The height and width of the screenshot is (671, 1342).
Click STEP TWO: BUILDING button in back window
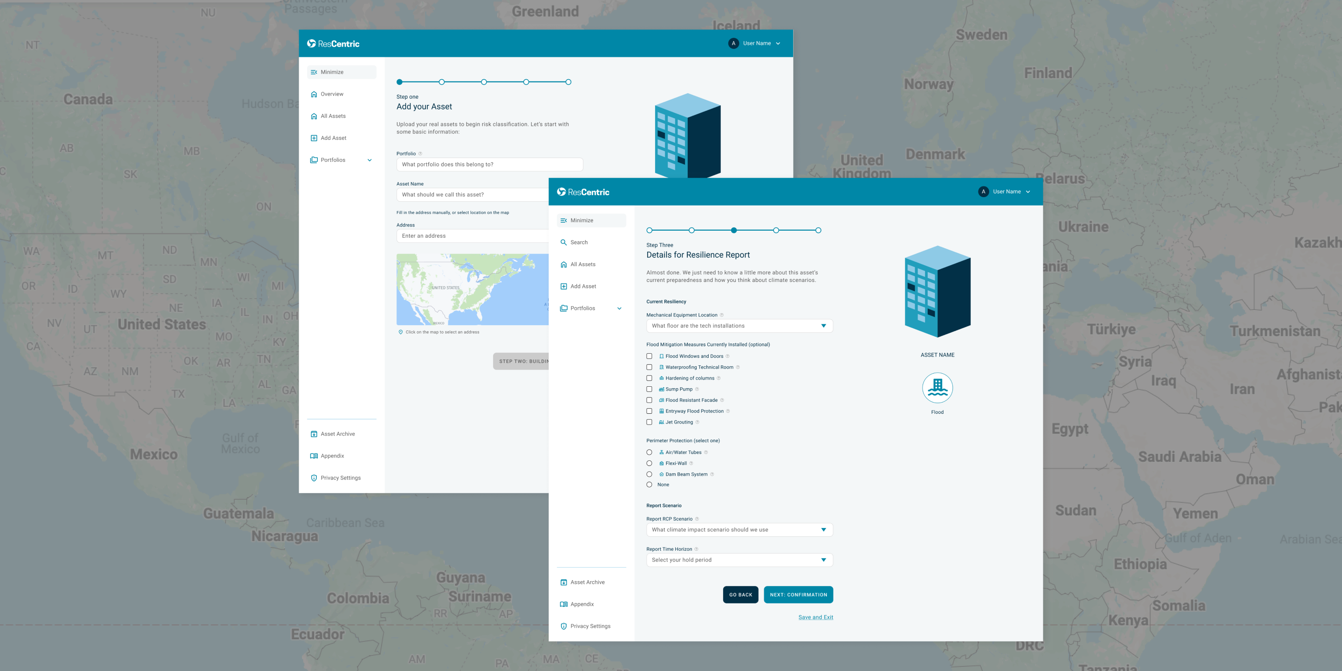click(x=521, y=362)
